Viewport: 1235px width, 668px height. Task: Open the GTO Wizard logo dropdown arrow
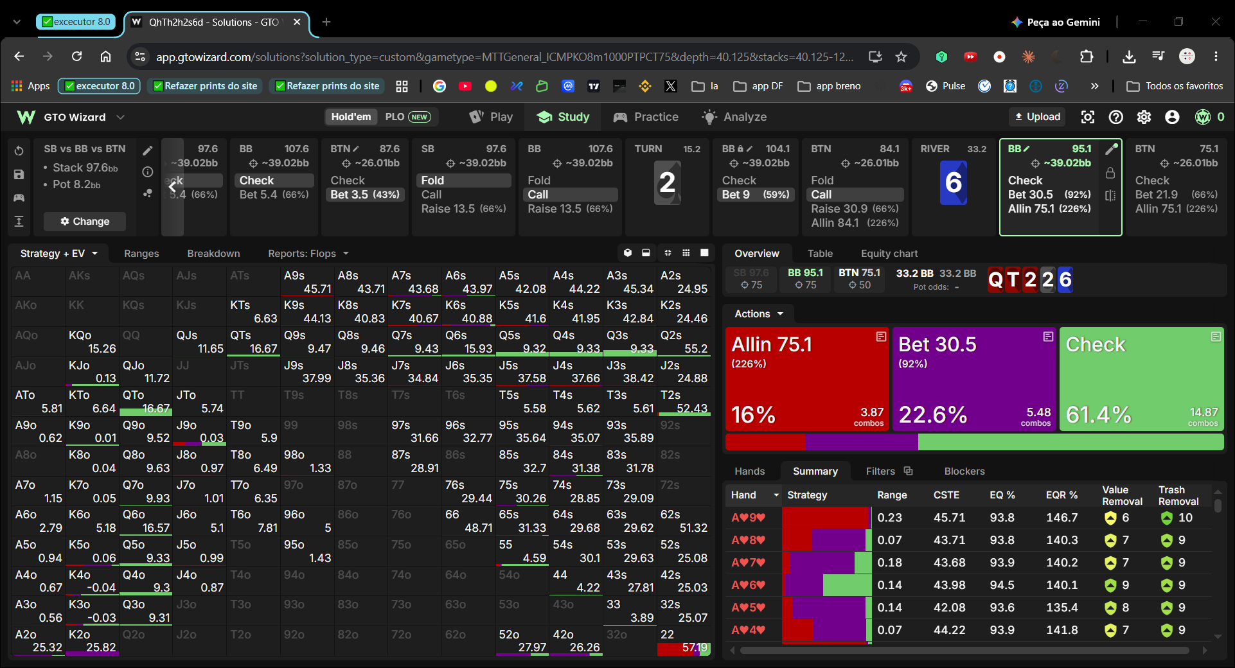click(120, 117)
